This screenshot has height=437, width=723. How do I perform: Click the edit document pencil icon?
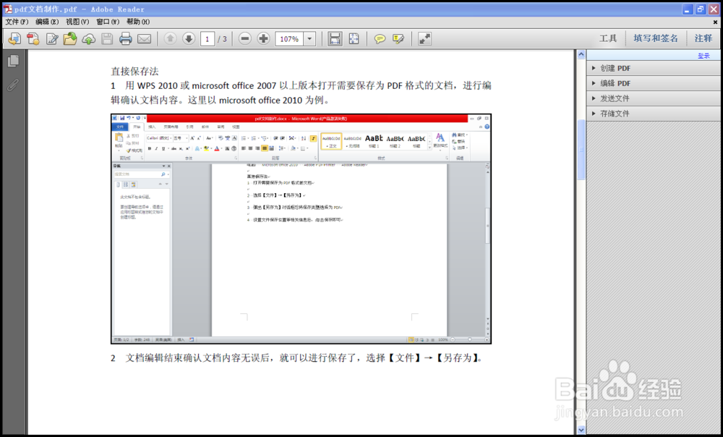click(x=51, y=39)
